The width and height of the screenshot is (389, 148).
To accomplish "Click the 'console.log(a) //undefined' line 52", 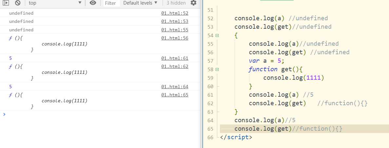I will [281, 18].
